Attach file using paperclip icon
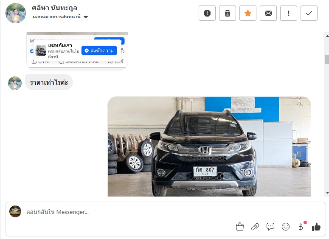The width and height of the screenshot is (329, 239). [255, 227]
